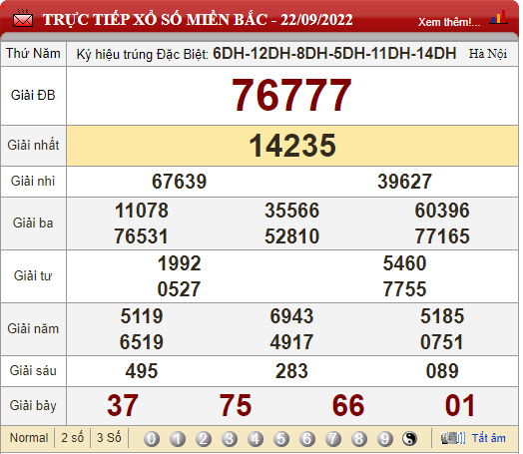
Task: Select digit filter ball 7
Action: tap(333, 439)
